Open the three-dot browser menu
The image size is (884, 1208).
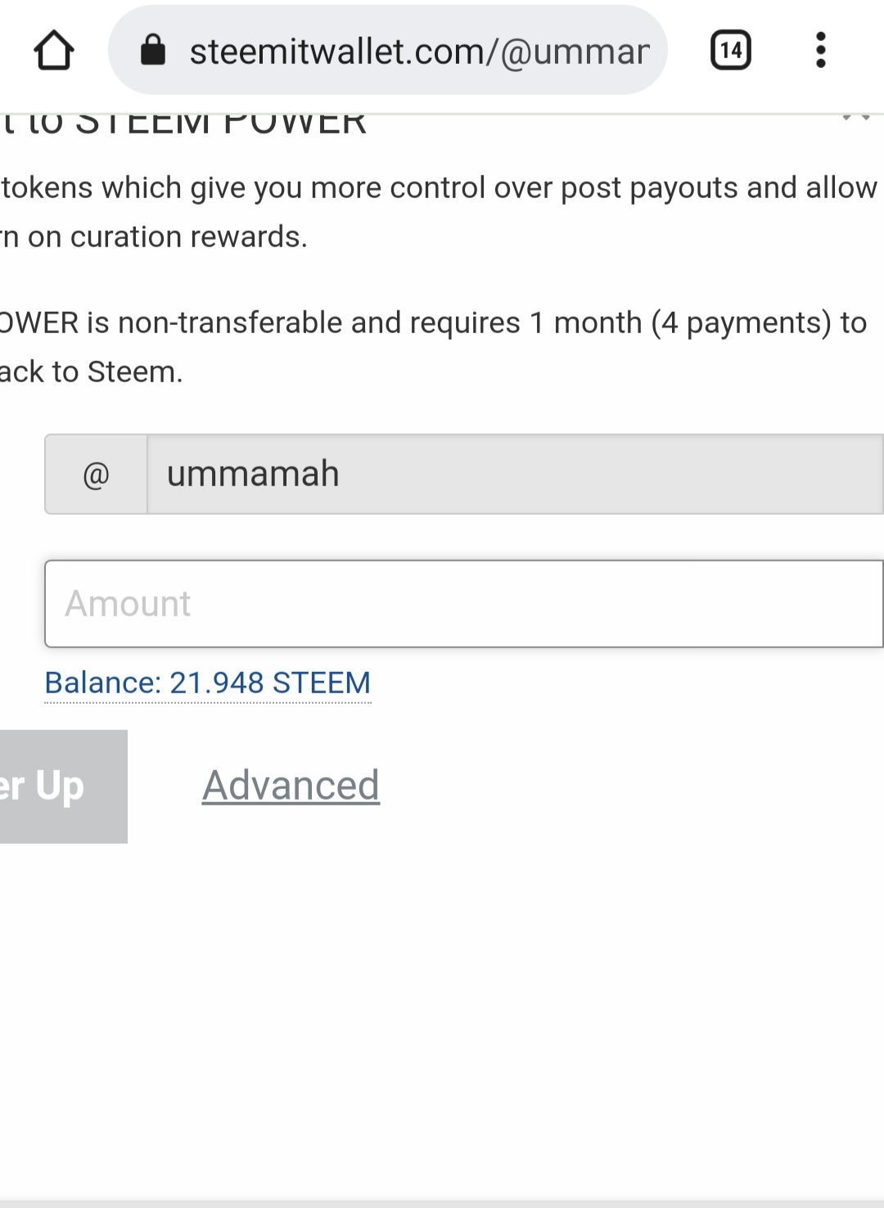point(821,50)
